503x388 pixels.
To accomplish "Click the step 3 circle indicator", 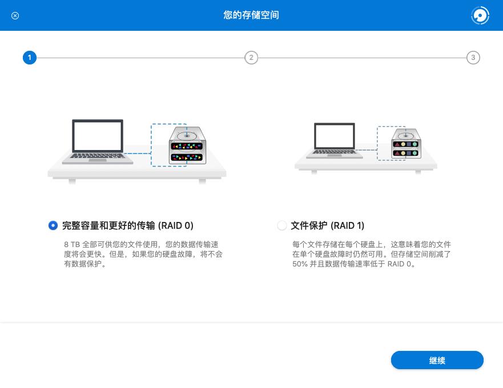I will (473, 58).
